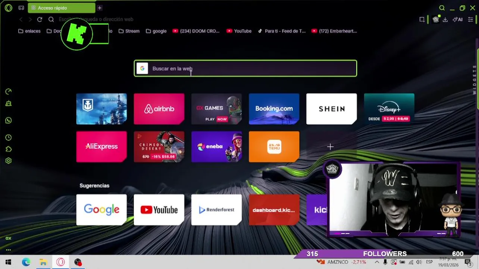This screenshot has width=479, height=269.
Task: Open the Windows Start menu
Action: [x=8, y=262]
